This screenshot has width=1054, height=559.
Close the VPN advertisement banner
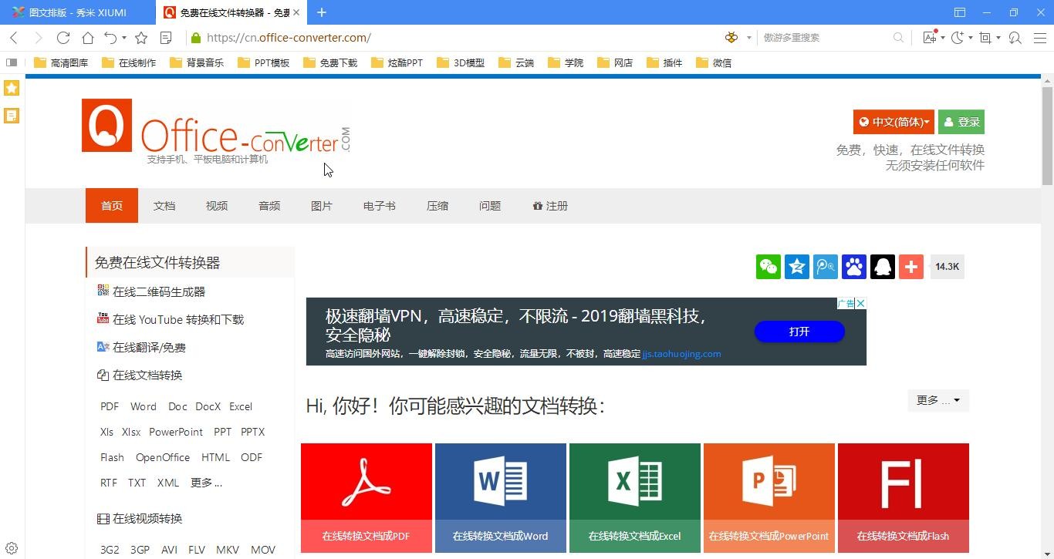click(x=860, y=304)
